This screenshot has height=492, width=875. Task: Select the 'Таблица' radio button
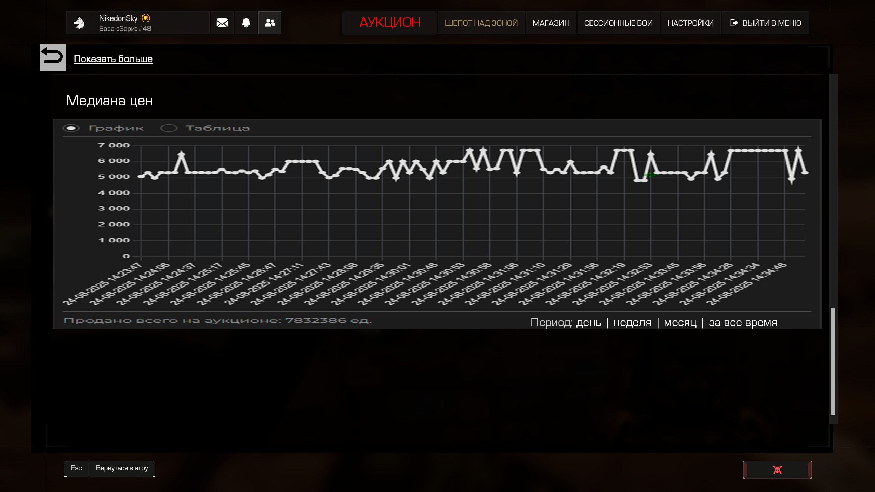[169, 128]
